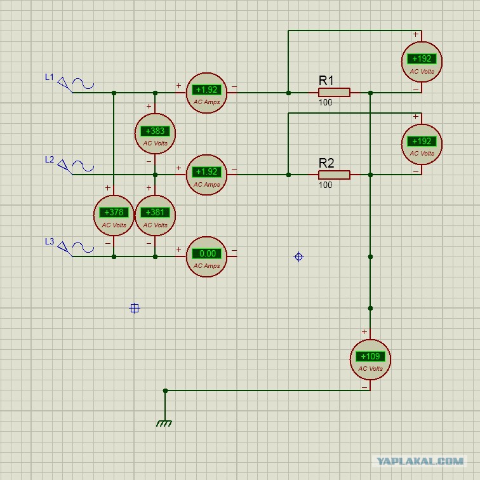Click the R2 component label
This screenshot has width=480, height=480.
[326, 163]
